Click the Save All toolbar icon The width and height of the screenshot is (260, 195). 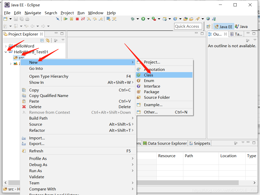[22, 19]
